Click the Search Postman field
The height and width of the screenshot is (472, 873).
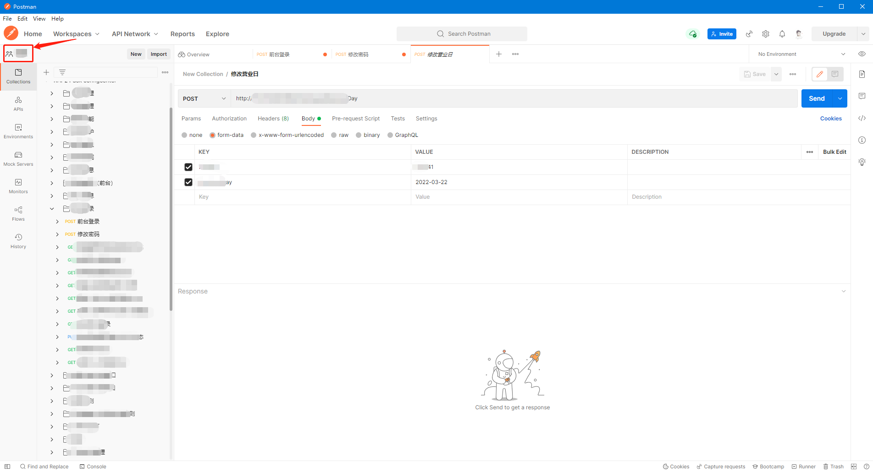(462, 34)
